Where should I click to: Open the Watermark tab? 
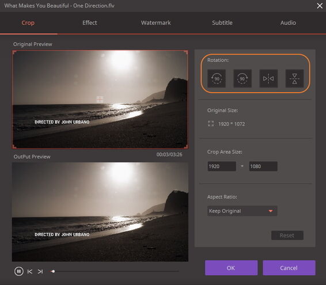(156, 22)
